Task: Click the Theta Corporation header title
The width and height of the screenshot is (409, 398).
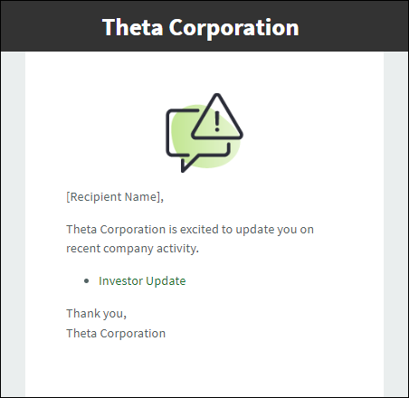Action: point(201,27)
